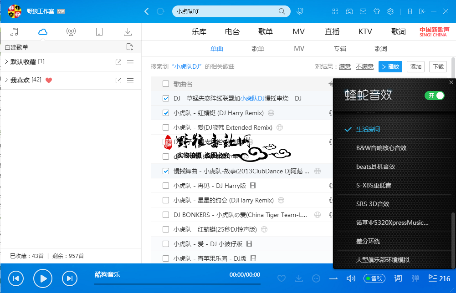This screenshot has width=456, height=293.
Task: Go back with the left arrow
Action: [x=147, y=11]
